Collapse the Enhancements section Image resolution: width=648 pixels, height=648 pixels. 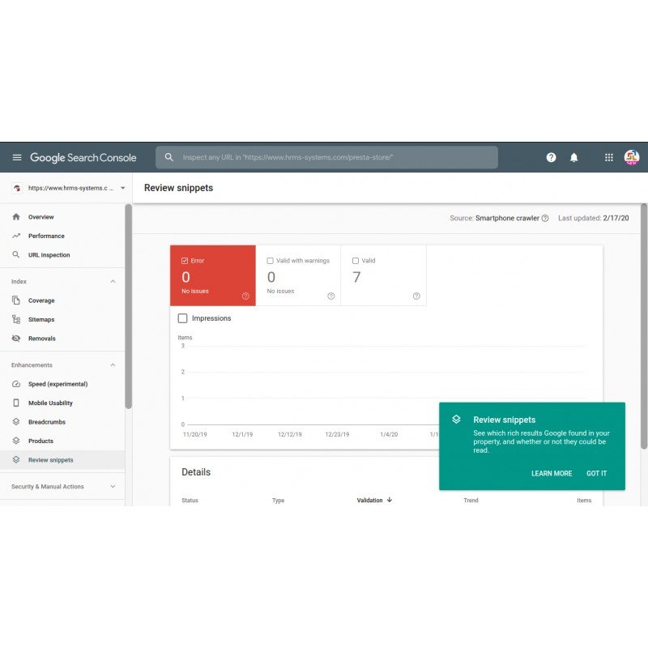pyautogui.click(x=113, y=365)
